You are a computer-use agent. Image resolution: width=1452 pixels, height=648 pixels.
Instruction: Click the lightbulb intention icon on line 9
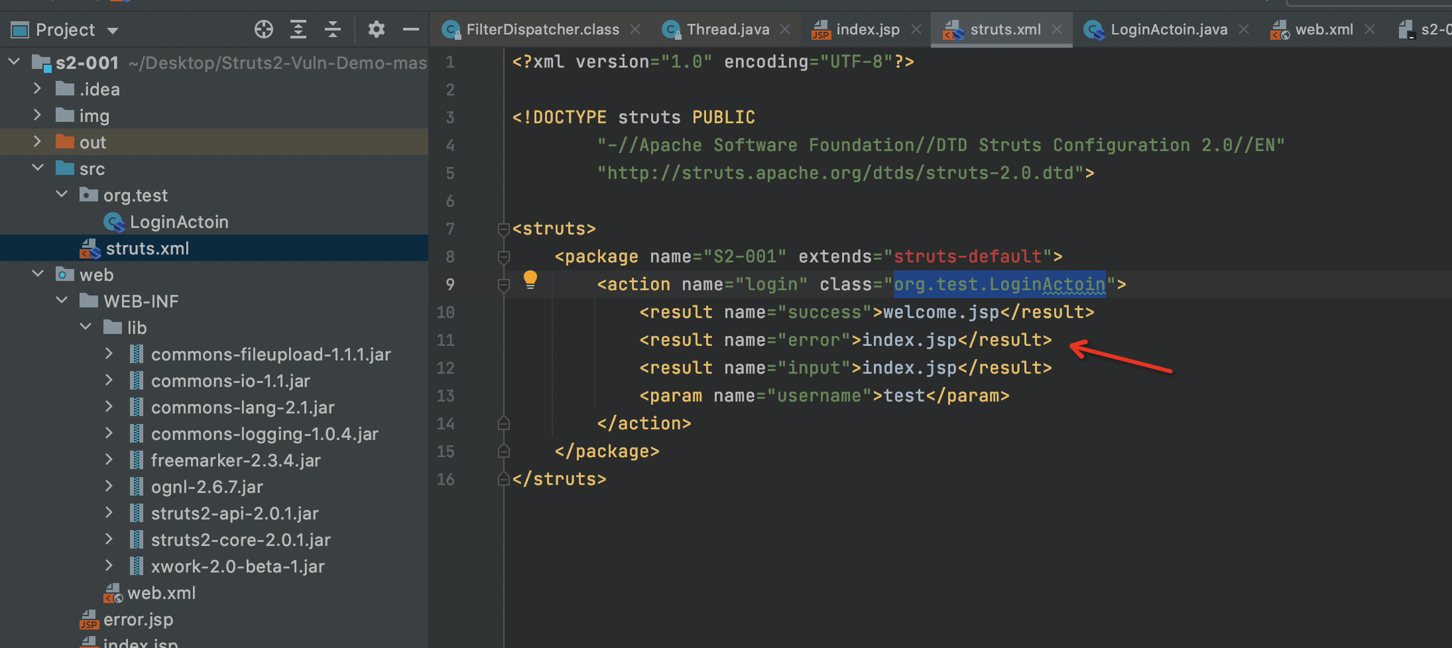pos(530,280)
